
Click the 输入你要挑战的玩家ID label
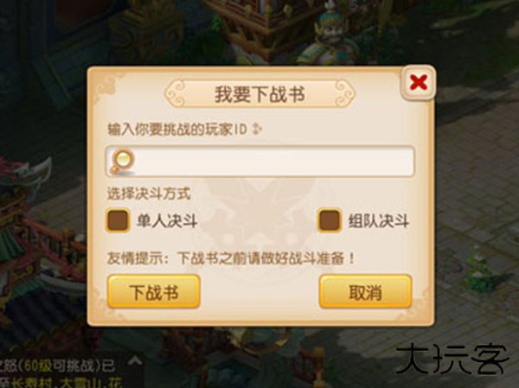coord(177,129)
